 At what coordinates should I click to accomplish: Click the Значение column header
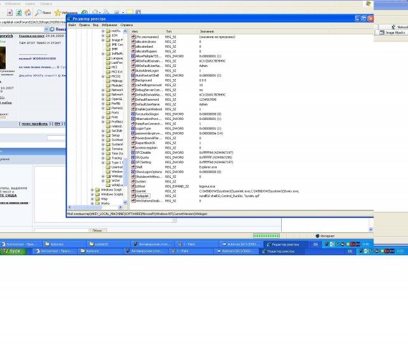(x=263, y=31)
